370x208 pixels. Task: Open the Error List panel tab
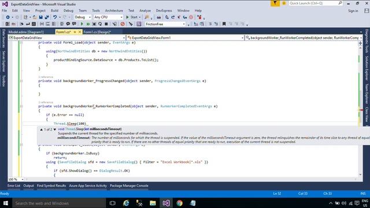coord(14,186)
